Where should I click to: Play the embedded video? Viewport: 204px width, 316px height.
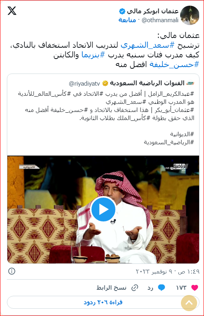[x=103, y=209]
